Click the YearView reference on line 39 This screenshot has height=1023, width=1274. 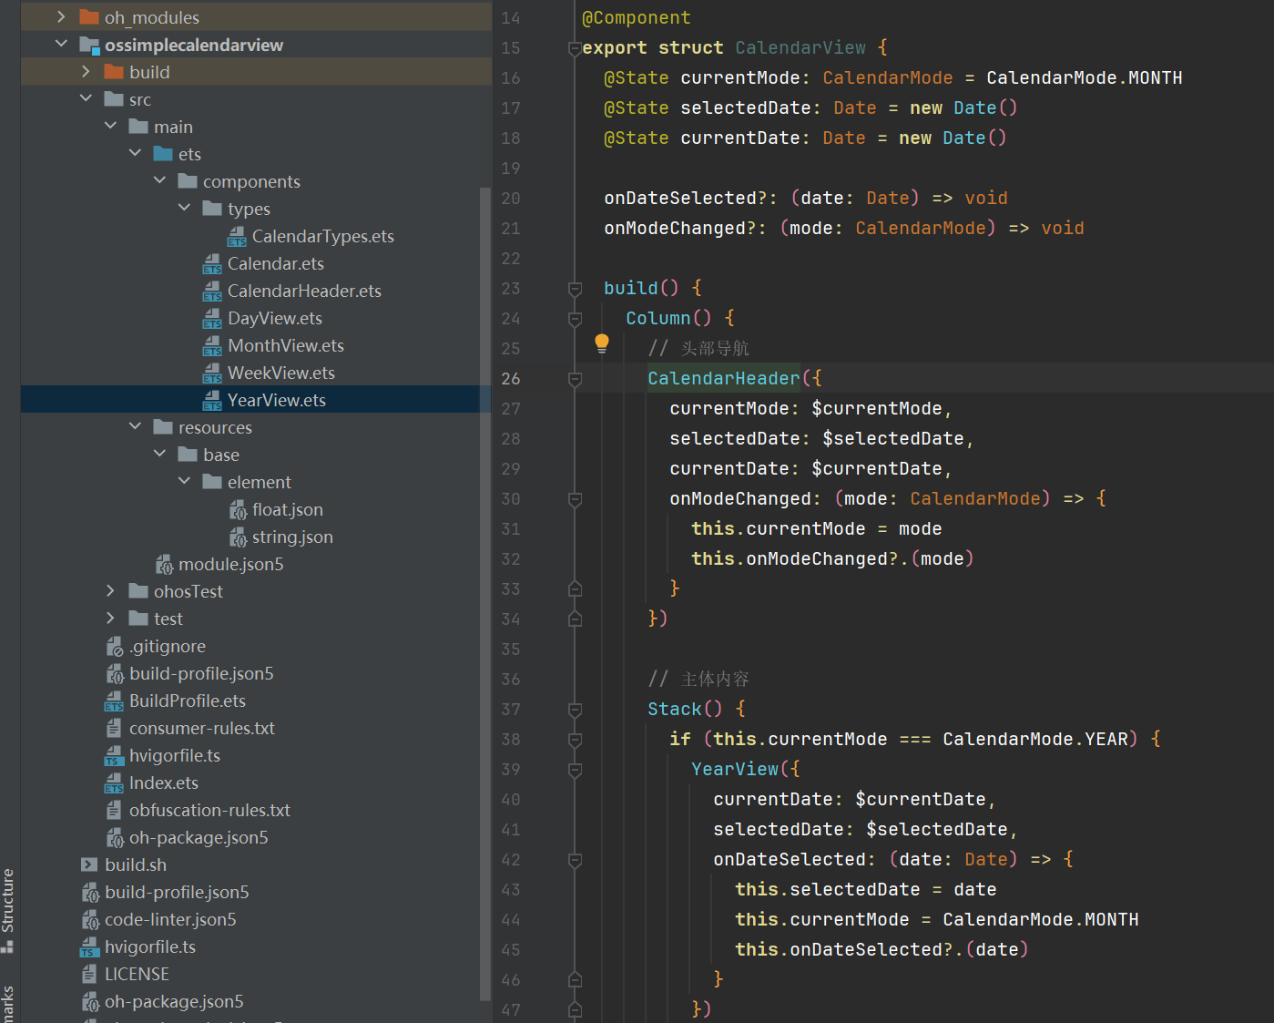[734, 770]
